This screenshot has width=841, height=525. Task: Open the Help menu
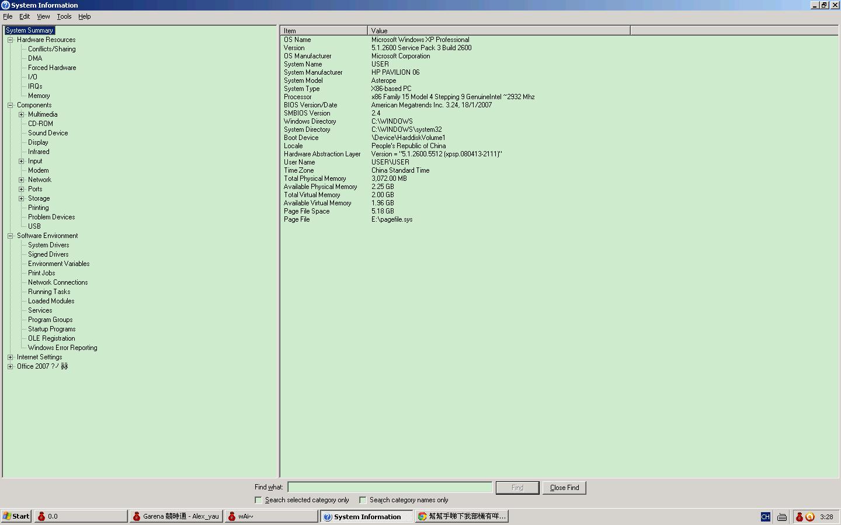pos(85,16)
